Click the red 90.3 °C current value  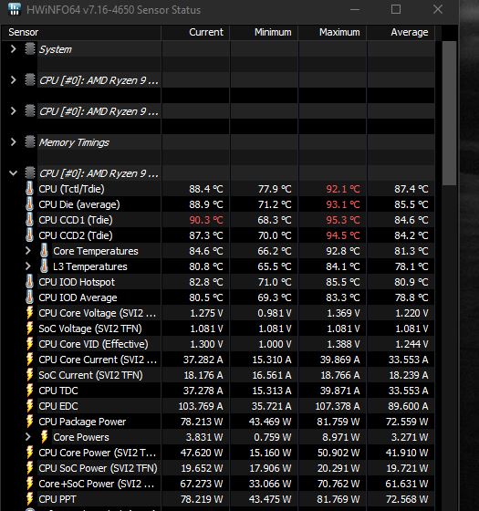(x=206, y=220)
